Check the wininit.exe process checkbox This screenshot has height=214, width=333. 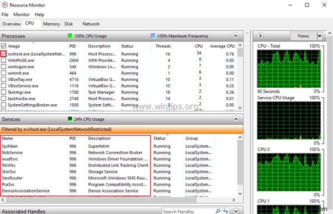[3, 73]
